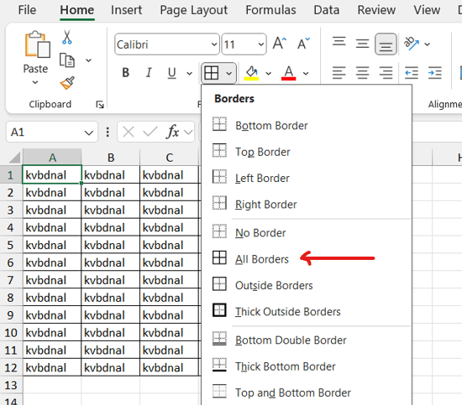Expand the Fill Color dropdown arrow
This screenshot has width=462, height=405.
click(268, 73)
